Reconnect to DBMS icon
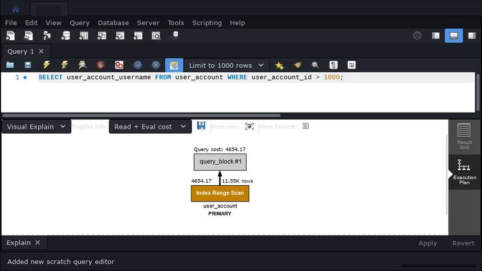 (175, 36)
